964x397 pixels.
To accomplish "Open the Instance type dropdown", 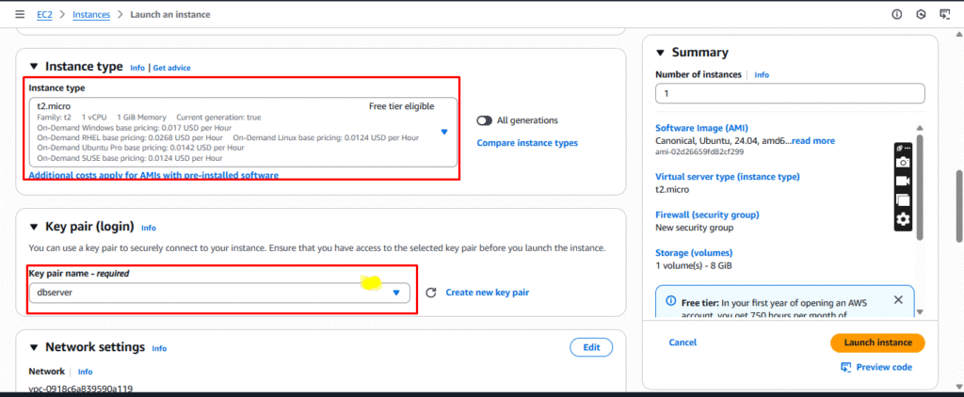I will coord(244,132).
